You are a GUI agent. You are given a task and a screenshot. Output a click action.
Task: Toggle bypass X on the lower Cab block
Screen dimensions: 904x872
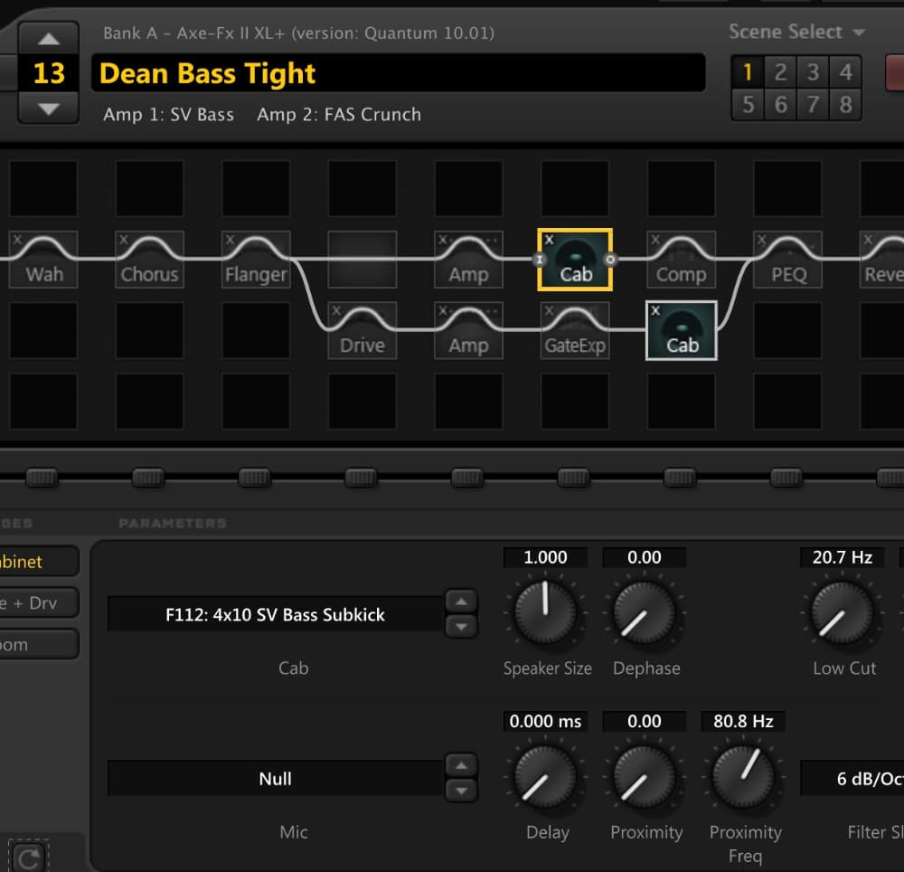point(655,310)
